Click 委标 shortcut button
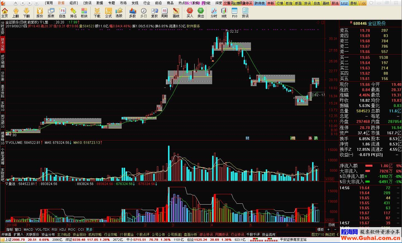This screenshot has height=243, width=402. click(x=353, y=3)
